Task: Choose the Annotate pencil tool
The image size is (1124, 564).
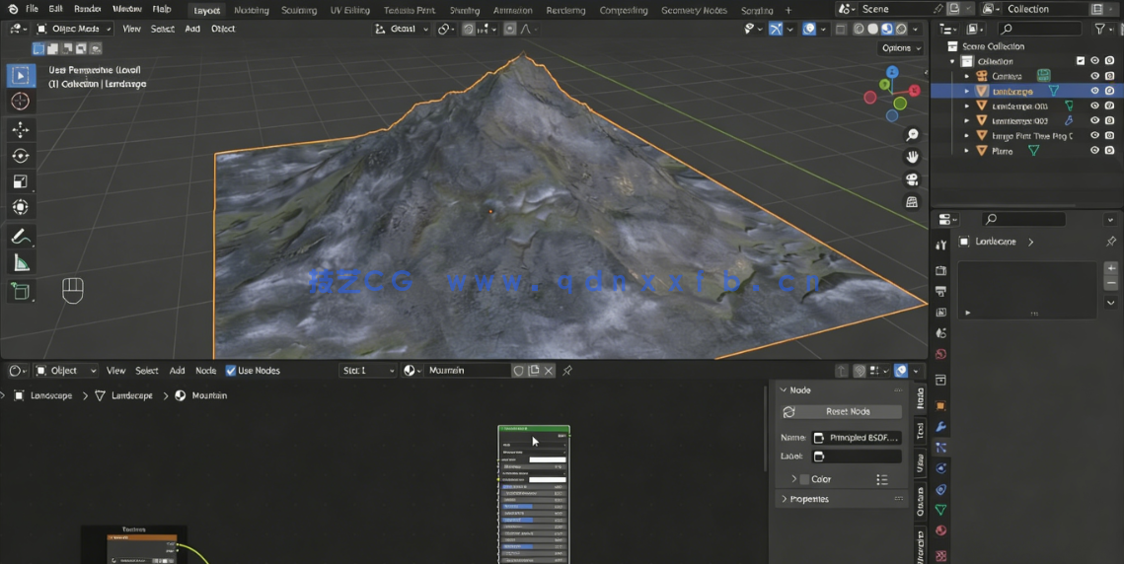Action: (21, 237)
